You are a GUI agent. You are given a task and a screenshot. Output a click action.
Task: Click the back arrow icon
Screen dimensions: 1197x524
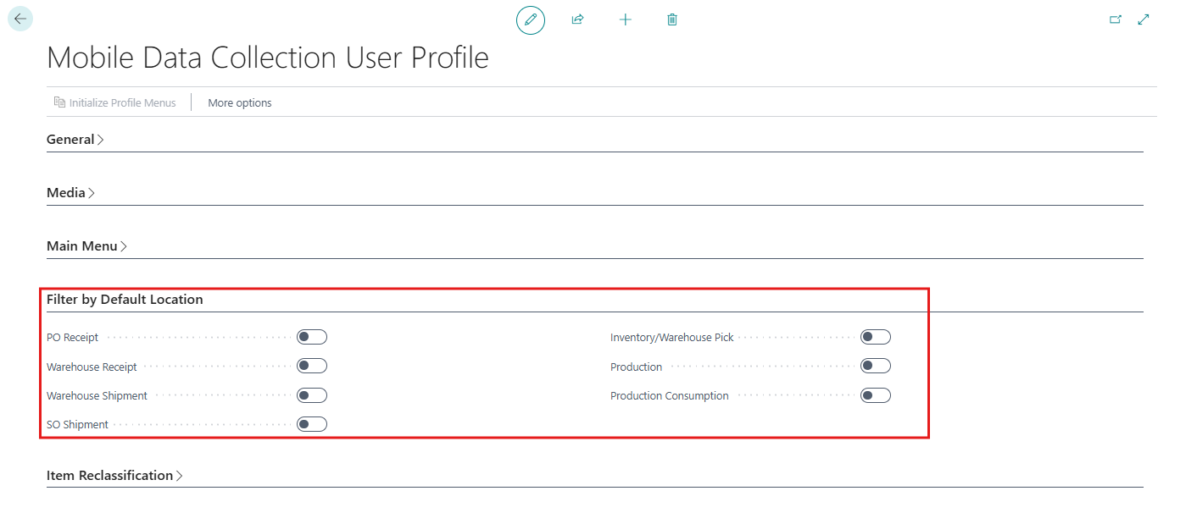(x=19, y=18)
